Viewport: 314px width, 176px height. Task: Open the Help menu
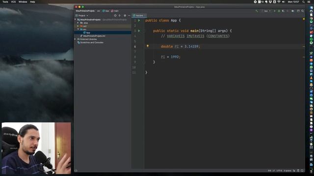(32, 2)
